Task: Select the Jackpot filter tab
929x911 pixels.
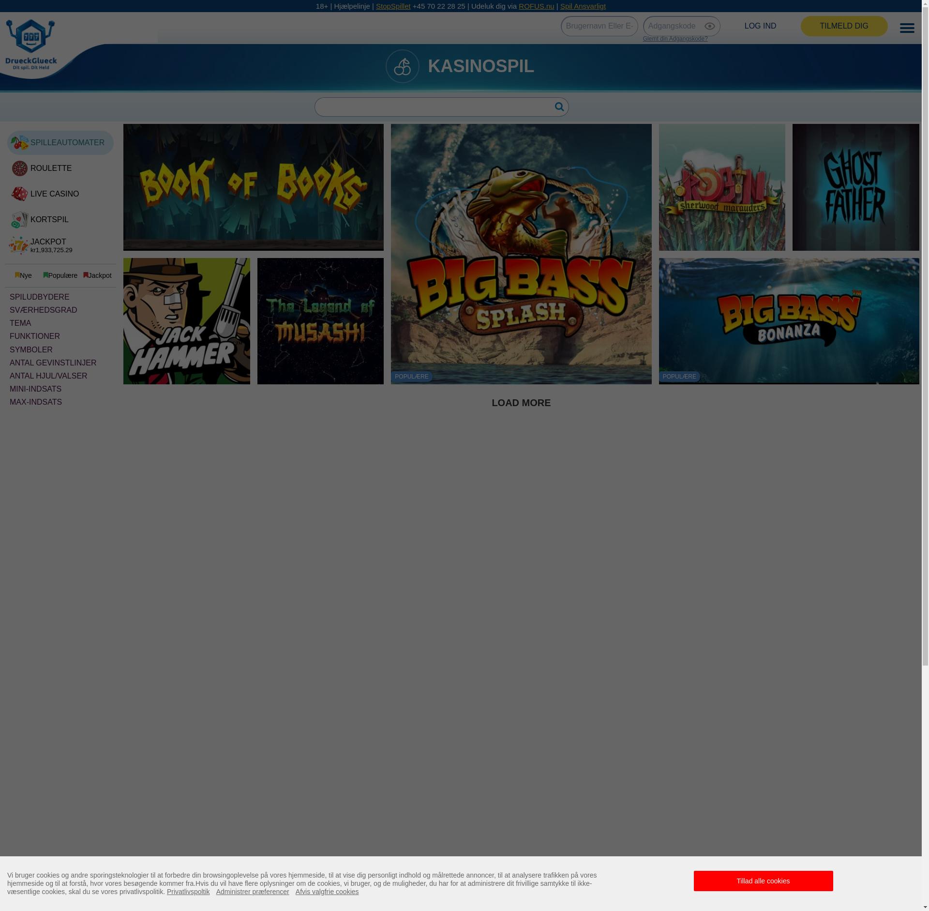Action: (x=98, y=275)
